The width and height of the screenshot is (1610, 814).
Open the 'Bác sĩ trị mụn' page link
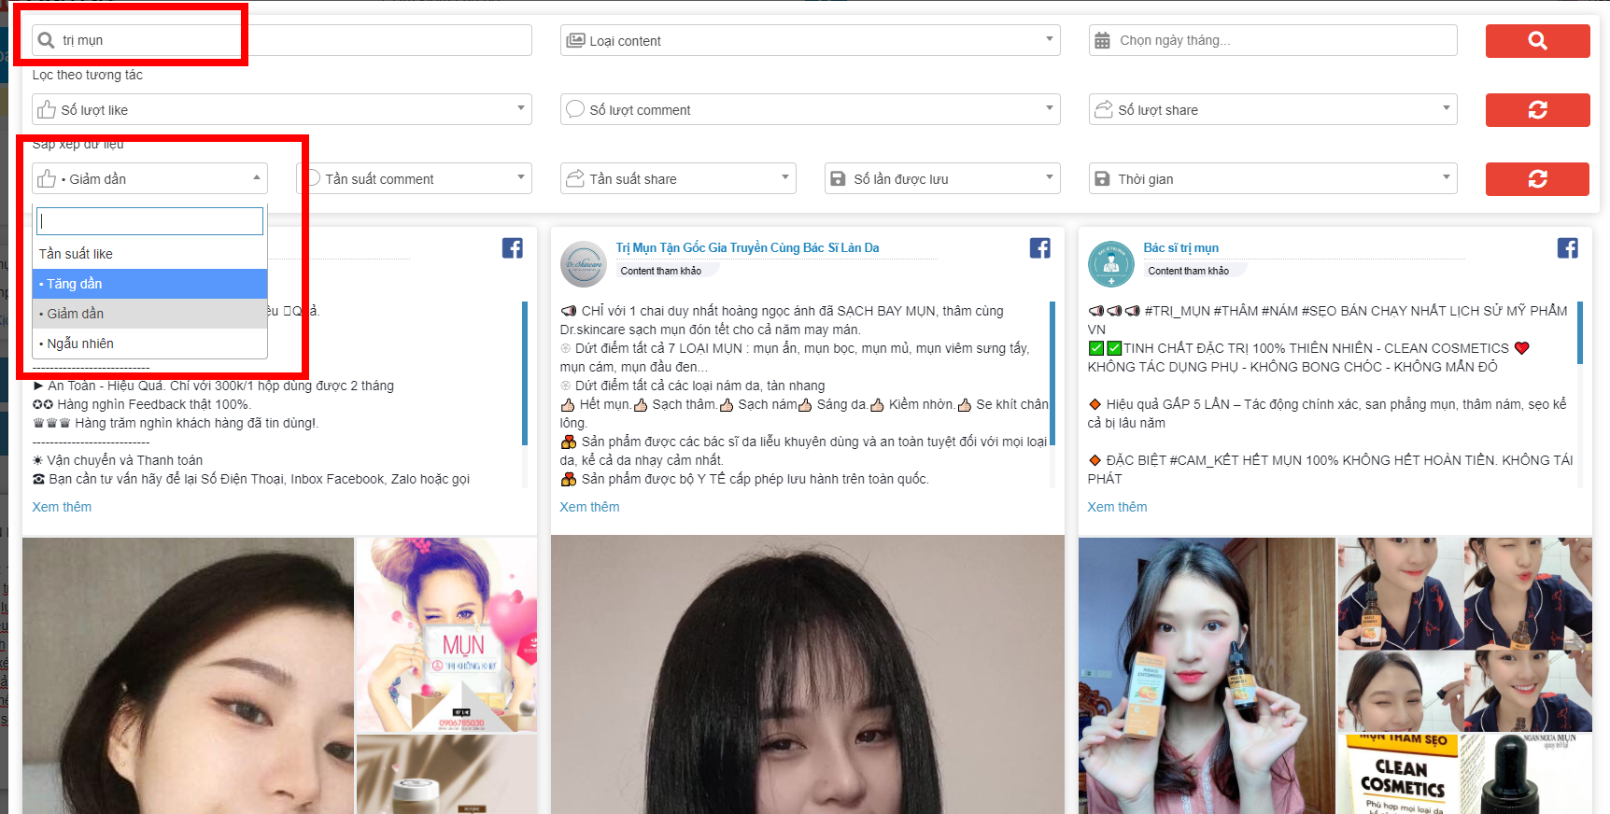pos(1180,247)
